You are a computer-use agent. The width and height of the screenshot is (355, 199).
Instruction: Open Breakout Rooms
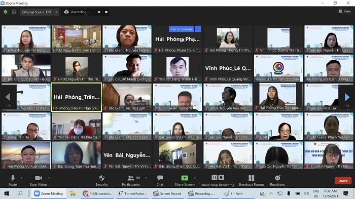pyautogui.click(x=252, y=180)
